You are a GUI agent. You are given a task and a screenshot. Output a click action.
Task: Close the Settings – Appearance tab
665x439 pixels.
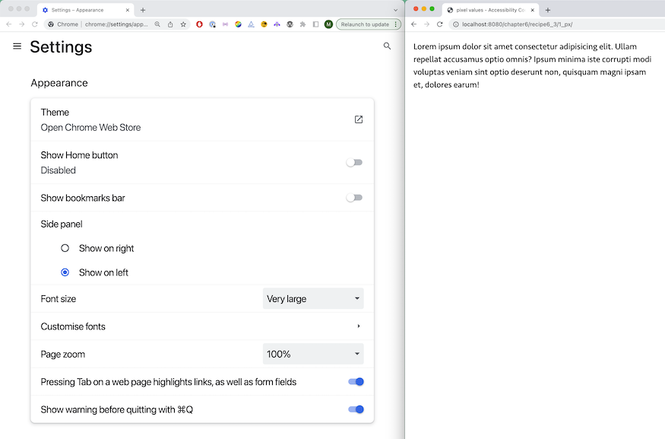click(128, 10)
